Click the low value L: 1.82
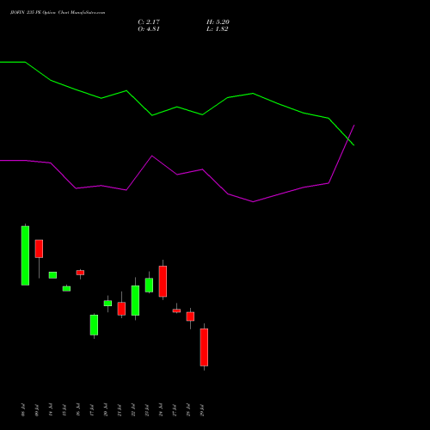Image resolution: width=430 pixels, height=430 pixels. point(218,29)
